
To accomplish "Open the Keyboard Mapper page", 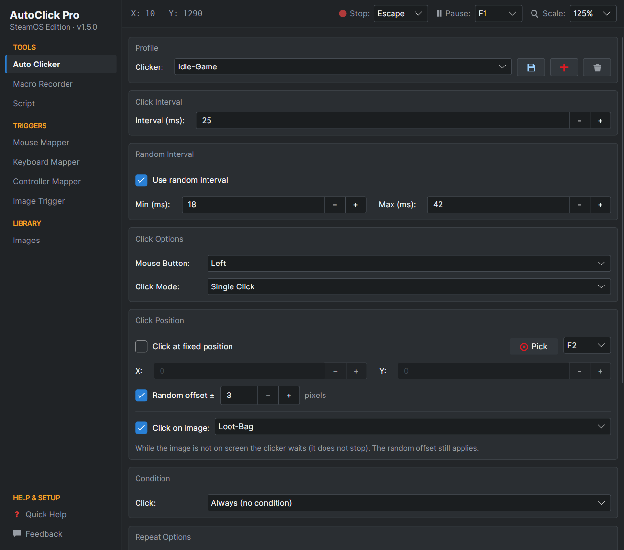I will (x=61, y=162).
